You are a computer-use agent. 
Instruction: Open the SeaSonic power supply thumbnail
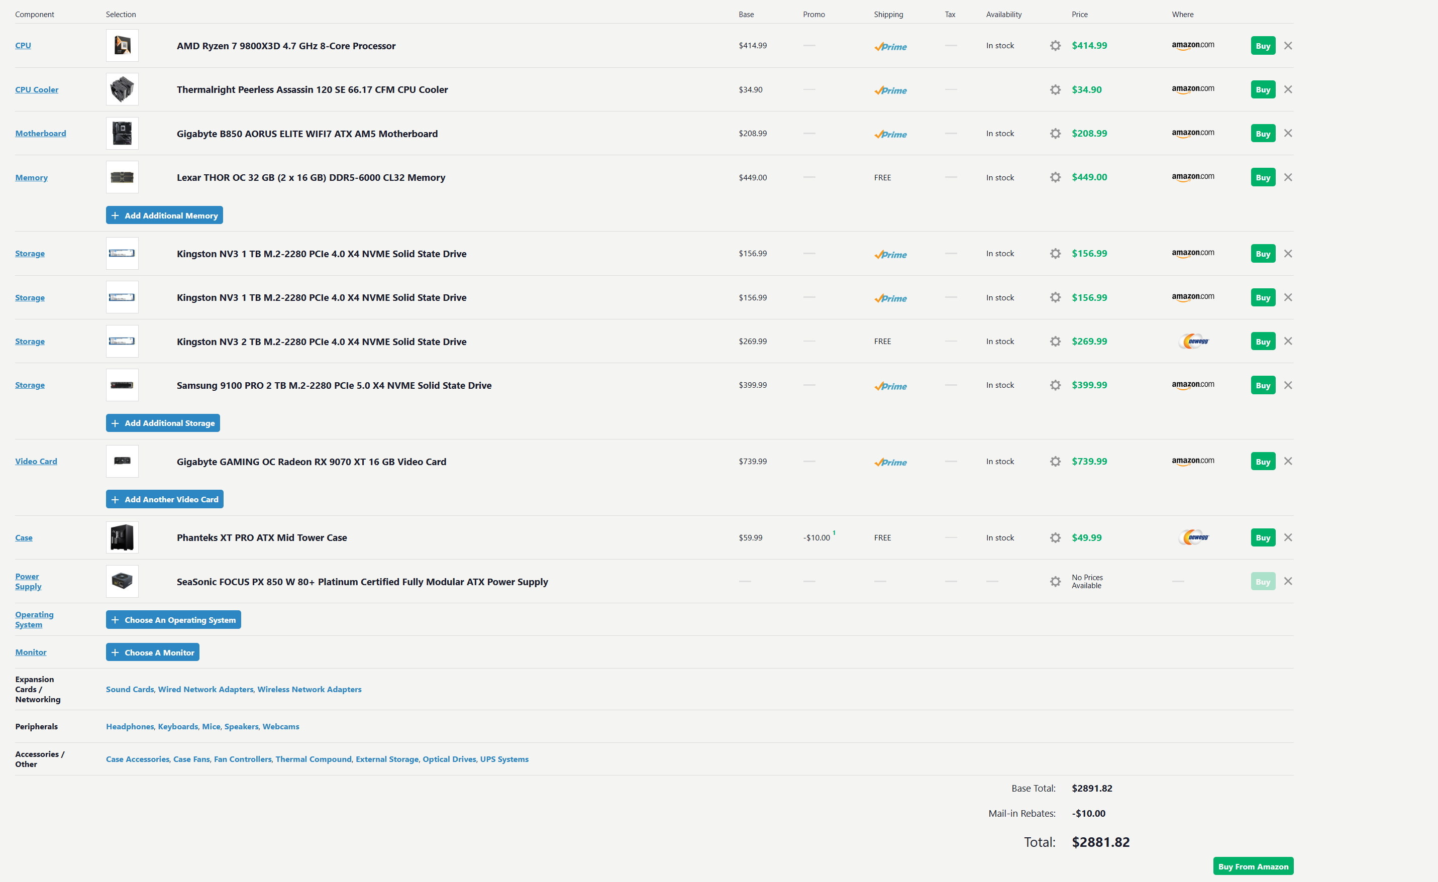(122, 582)
